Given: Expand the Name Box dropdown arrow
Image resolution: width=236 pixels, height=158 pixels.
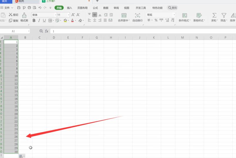Looking at the screenshot, I should point(28,31).
